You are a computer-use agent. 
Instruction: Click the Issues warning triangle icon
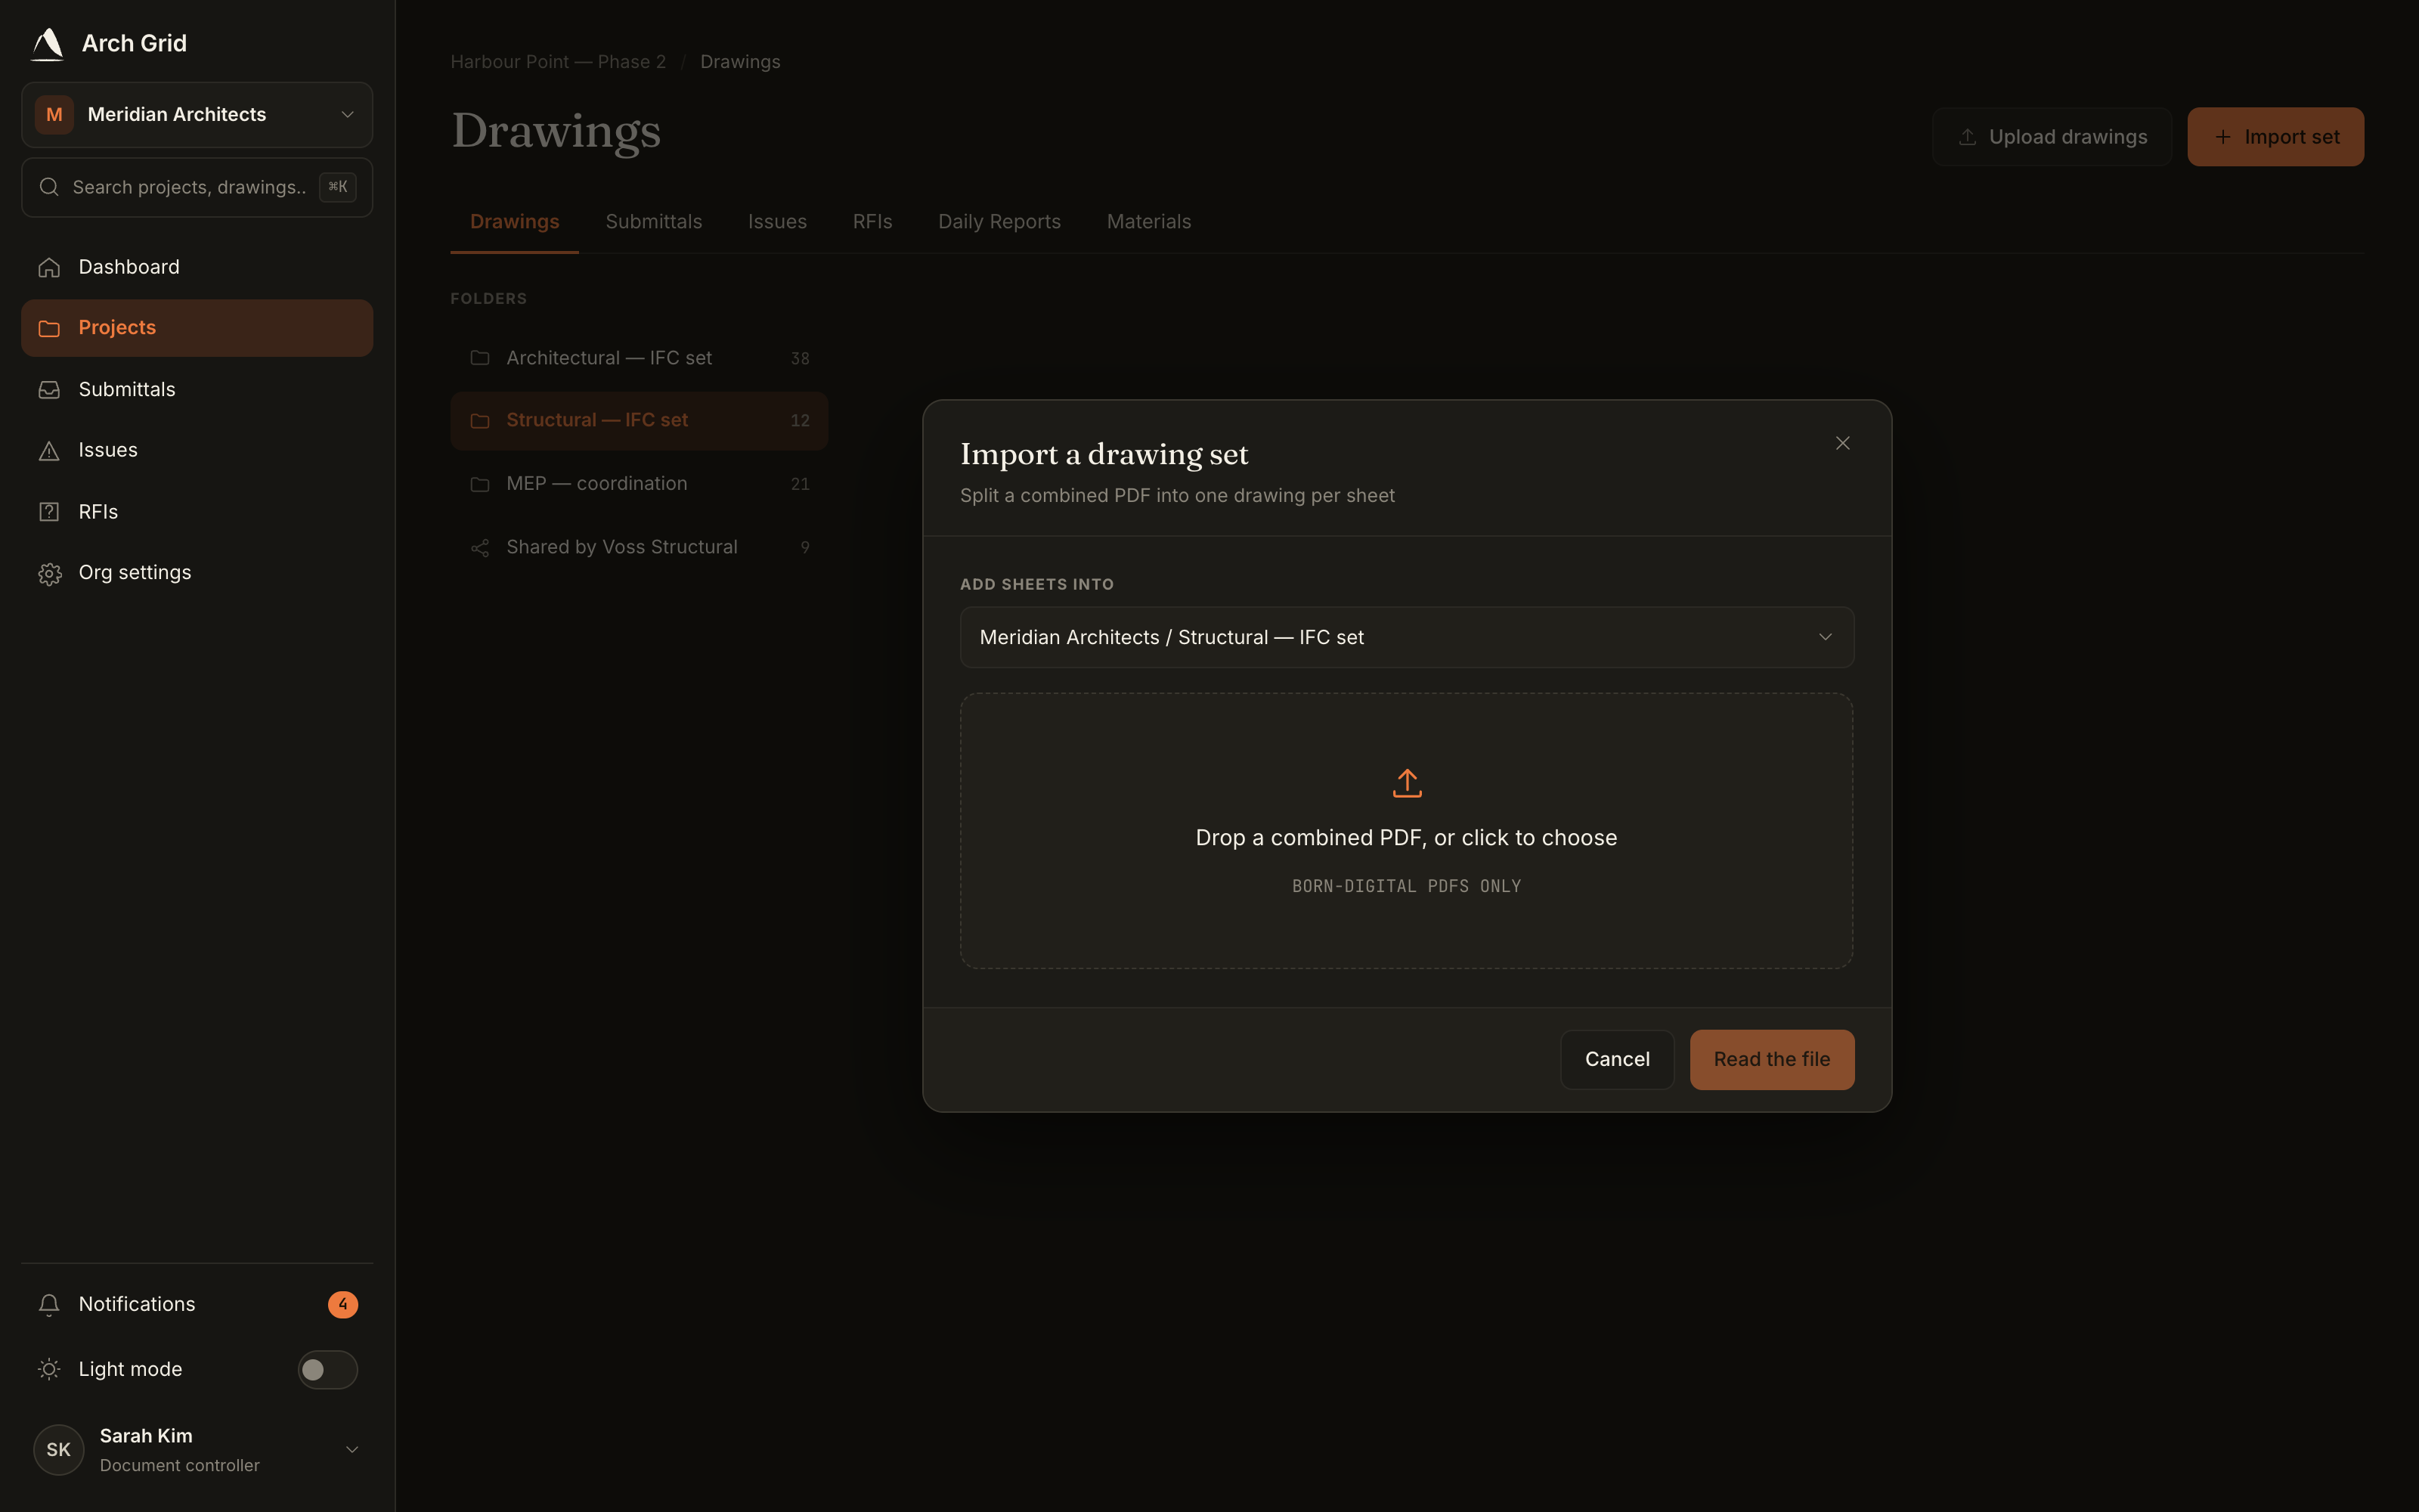click(x=49, y=451)
